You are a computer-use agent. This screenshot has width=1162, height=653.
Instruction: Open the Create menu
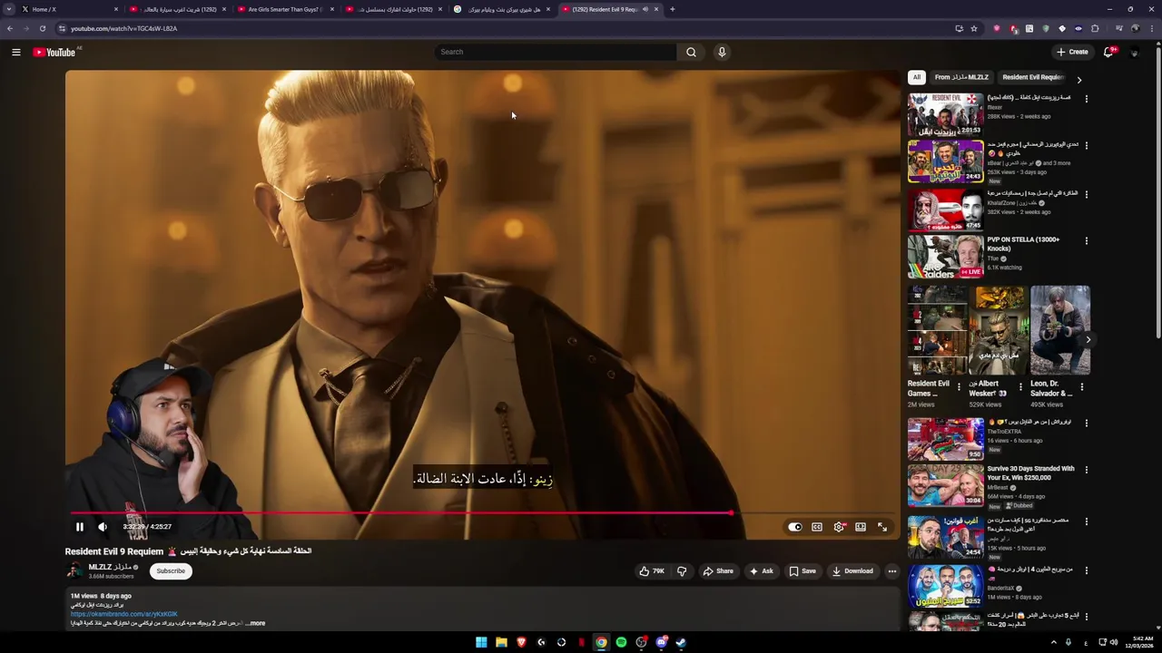coord(1072,52)
